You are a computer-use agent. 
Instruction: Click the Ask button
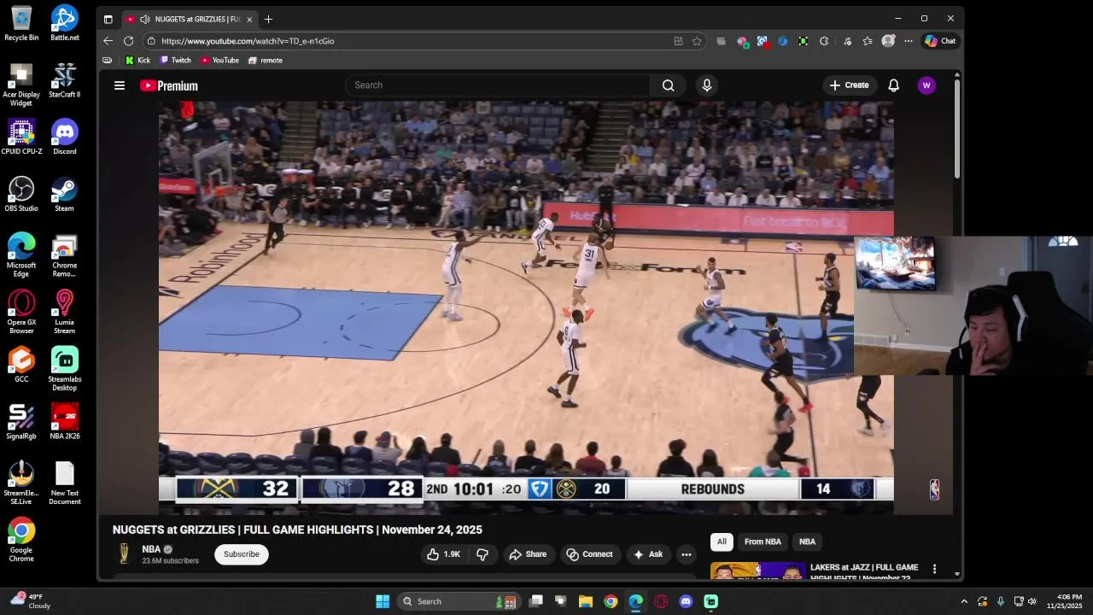pyautogui.click(x=648, y=554)
